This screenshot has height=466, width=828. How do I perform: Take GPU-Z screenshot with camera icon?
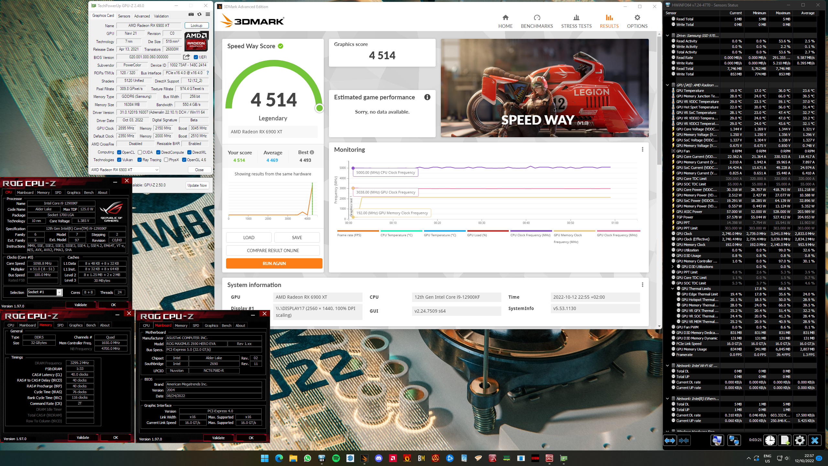(191, 15)
